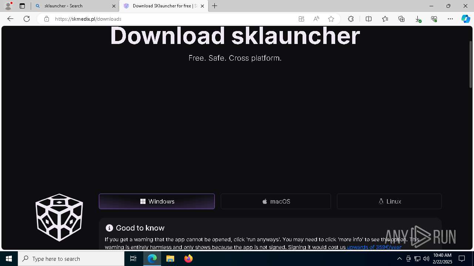Select the Download SKlauncher tab
474x266 pixels.
[163, 6]
